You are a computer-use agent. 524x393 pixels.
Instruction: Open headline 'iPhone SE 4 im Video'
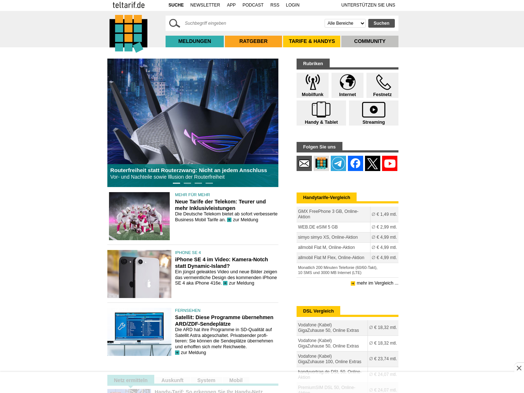[222, 263]
